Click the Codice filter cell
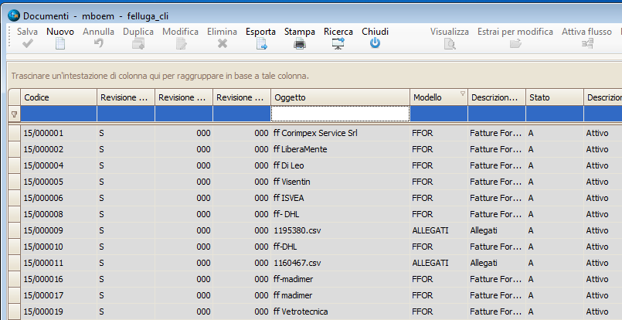Viewport: 622px width, 320px height. 58,114
